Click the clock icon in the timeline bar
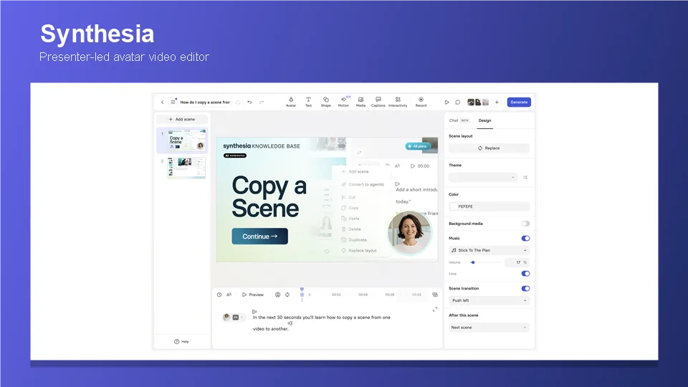The height and width of the screenshot is (387, 688). click(219, 295)
